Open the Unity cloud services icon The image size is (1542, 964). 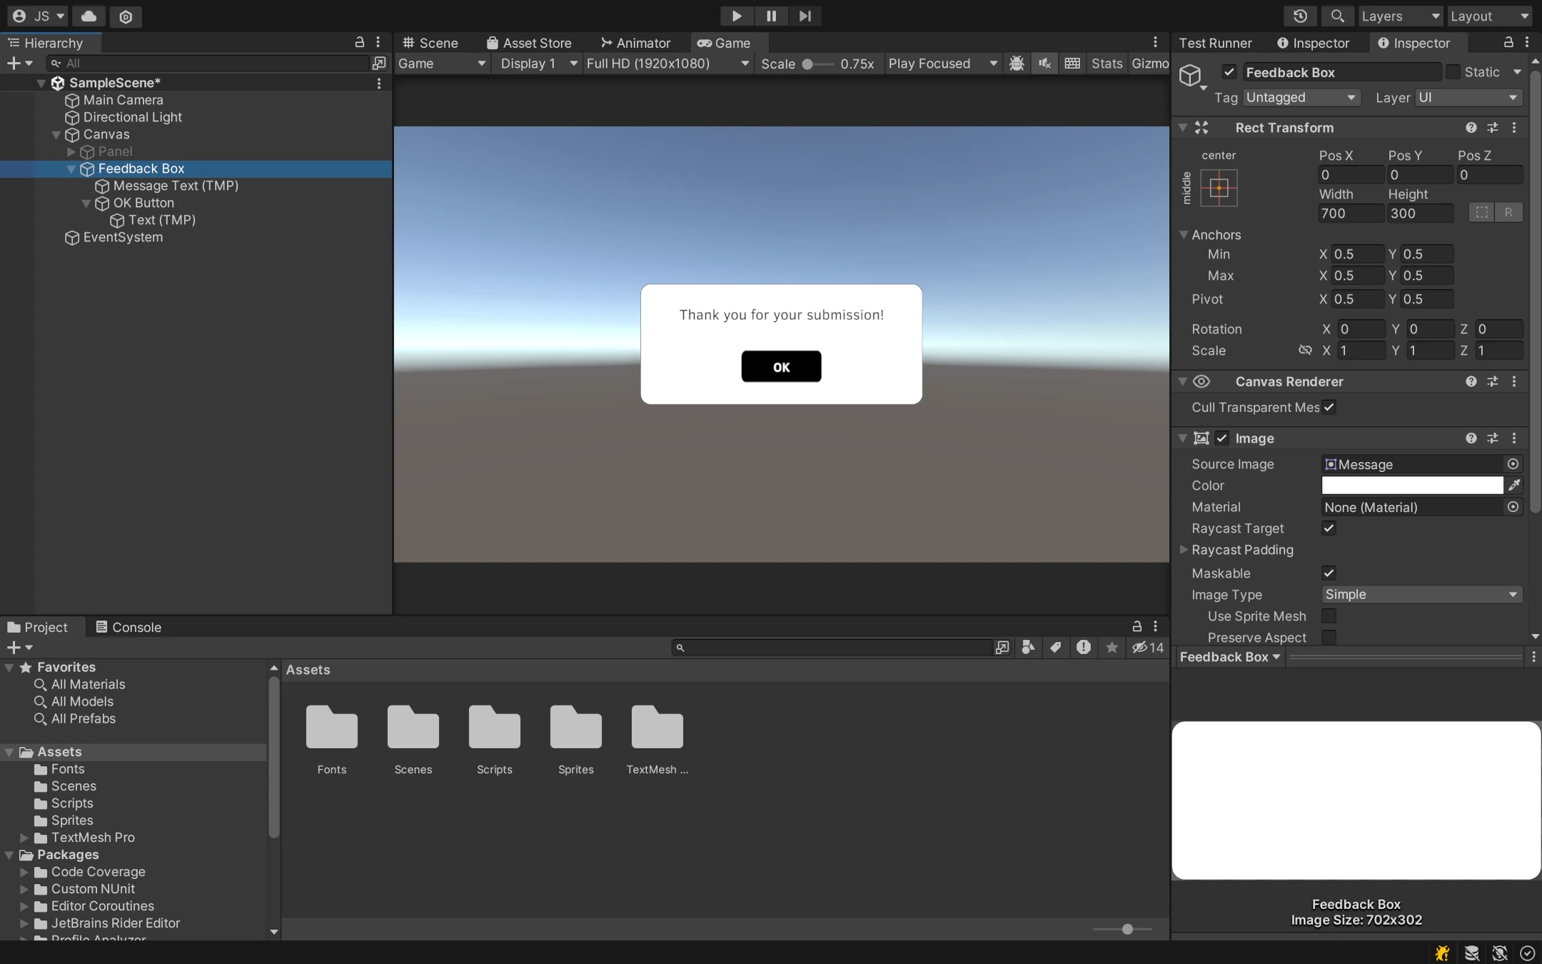tap(89, 16)
